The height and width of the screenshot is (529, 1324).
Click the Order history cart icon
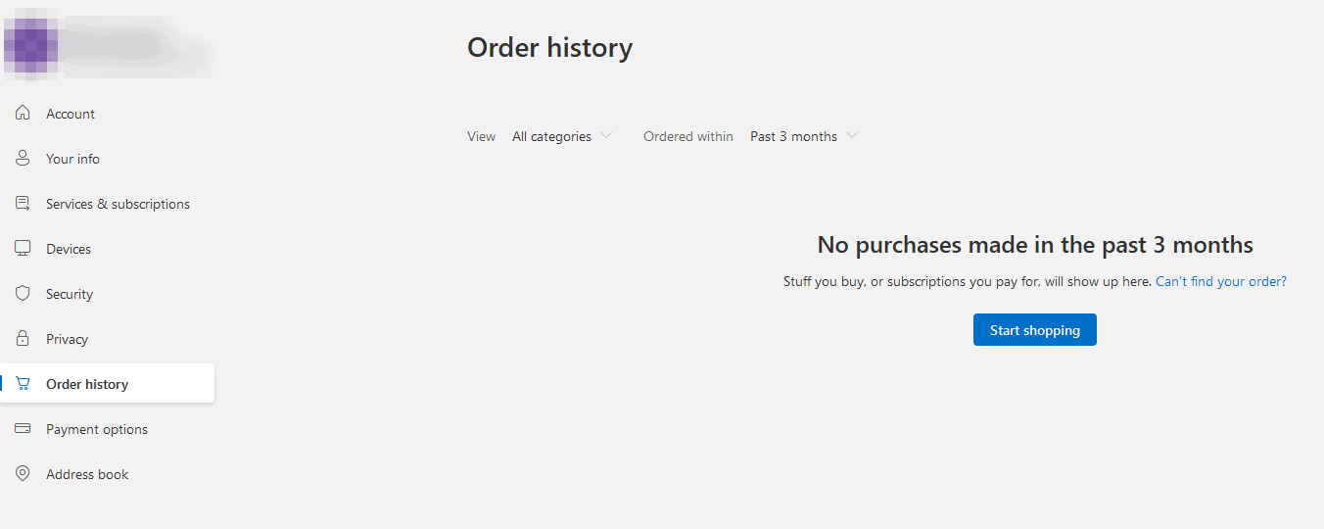coord(23,384)
